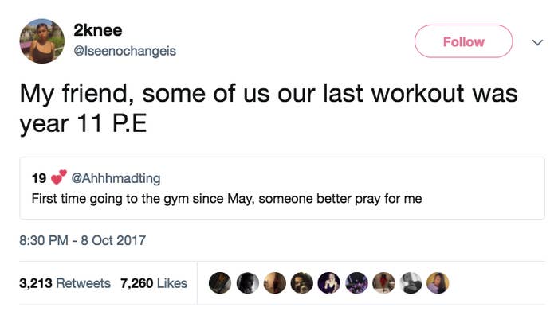558x311 pixels.
Task: Click the quoted tweet text about the gym
Action: coord(226,199)
